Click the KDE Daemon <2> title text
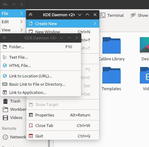Viewport: 149px width, 147px height. [x=59, y=15]
